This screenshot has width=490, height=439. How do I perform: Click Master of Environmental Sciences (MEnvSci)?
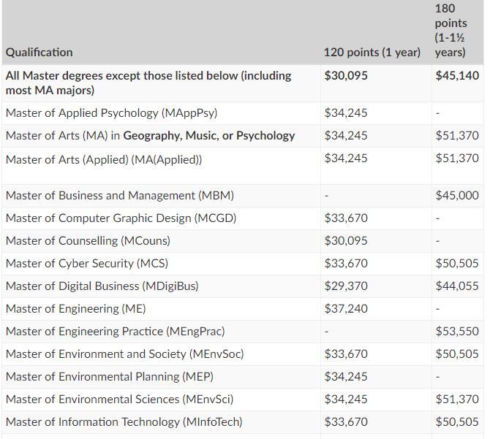tap(120, 399)
